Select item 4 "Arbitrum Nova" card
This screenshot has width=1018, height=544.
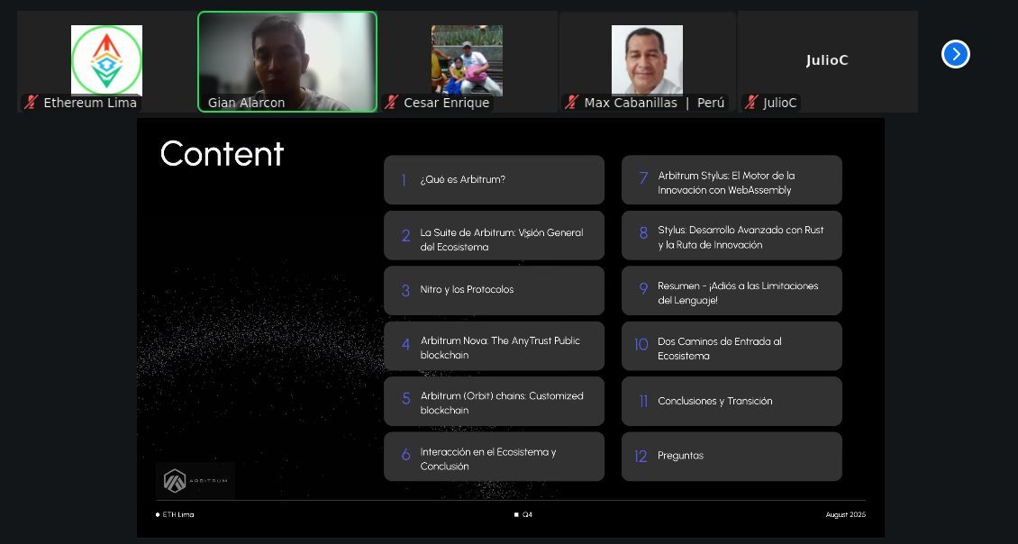pos(494,346)
